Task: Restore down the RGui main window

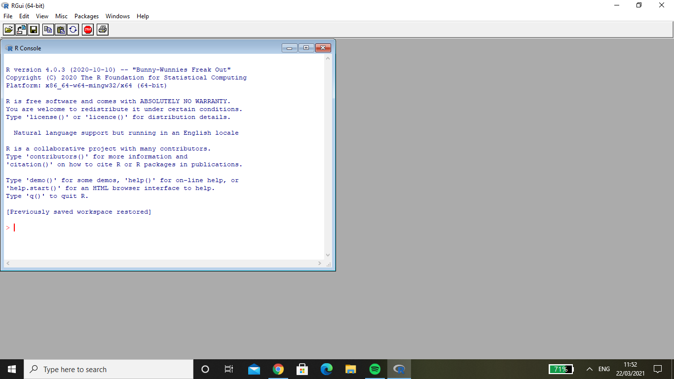Action: tap(639, 5)
